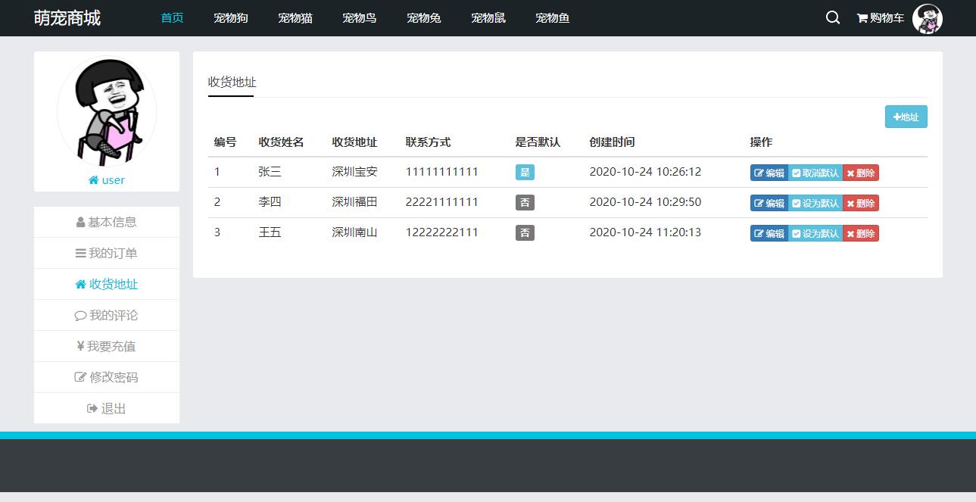976x502 pixels.
Task: Click the sidebar avatar picture
Action: (106, 111)
